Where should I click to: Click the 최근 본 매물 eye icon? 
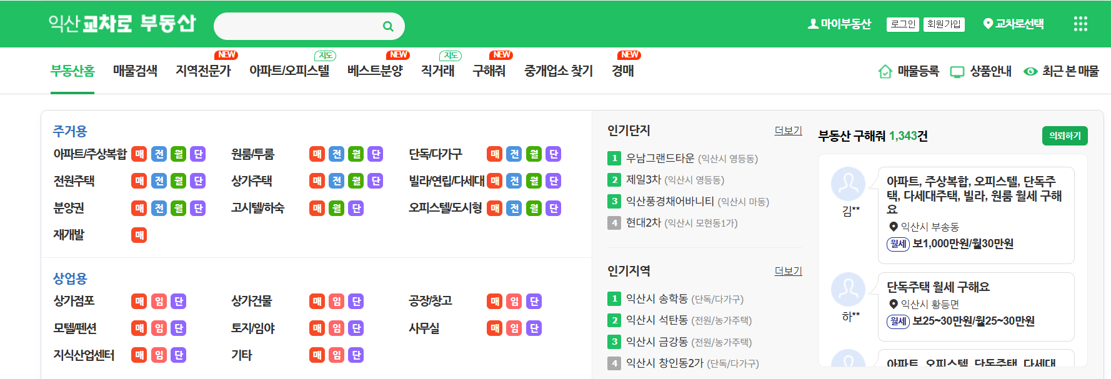(1030, 71)
